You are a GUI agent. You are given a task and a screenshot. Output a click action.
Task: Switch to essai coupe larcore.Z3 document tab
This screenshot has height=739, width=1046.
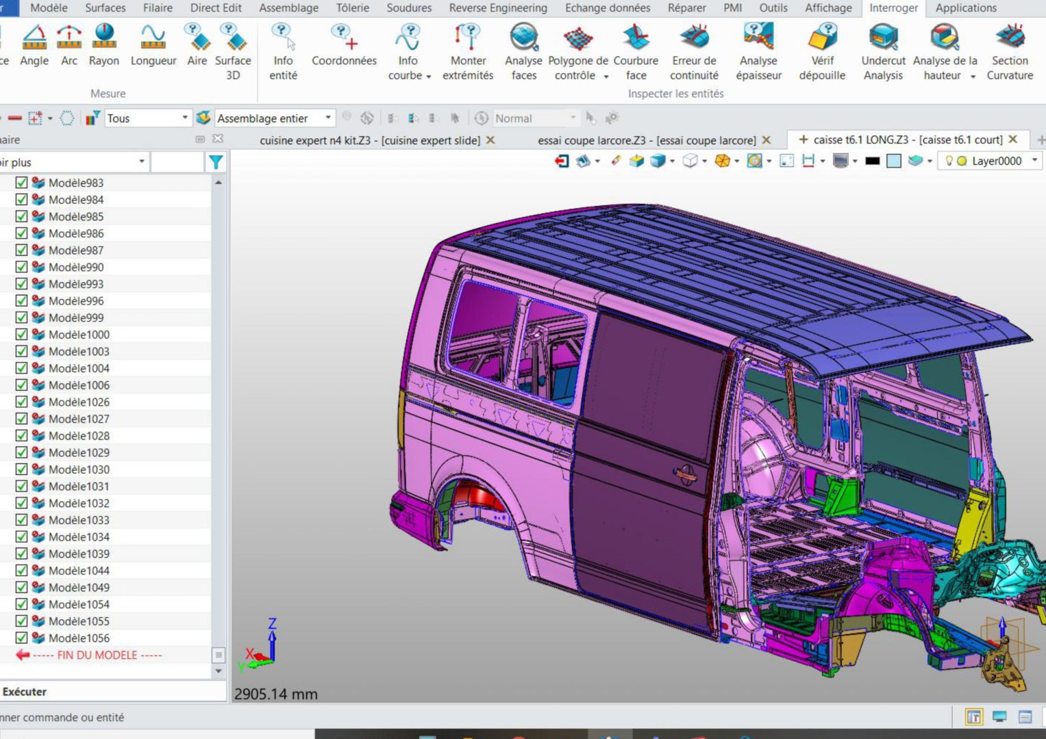tap(647, 140)
